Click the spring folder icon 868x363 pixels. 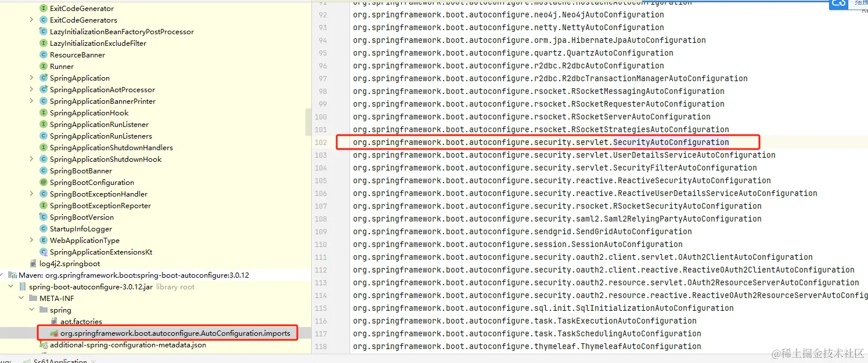point(44,310)
